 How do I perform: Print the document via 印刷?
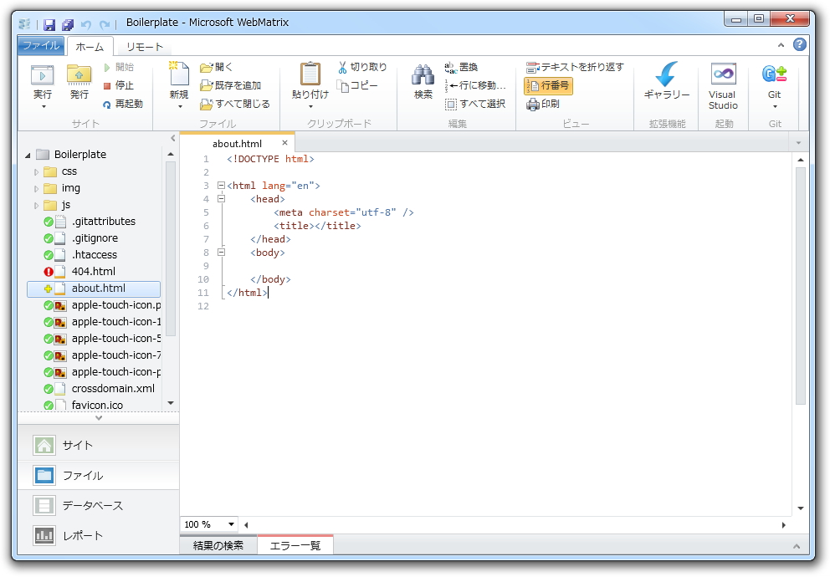click(x=544, y=105)
